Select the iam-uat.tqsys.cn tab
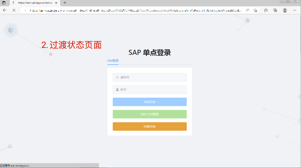 click(35, 3)
